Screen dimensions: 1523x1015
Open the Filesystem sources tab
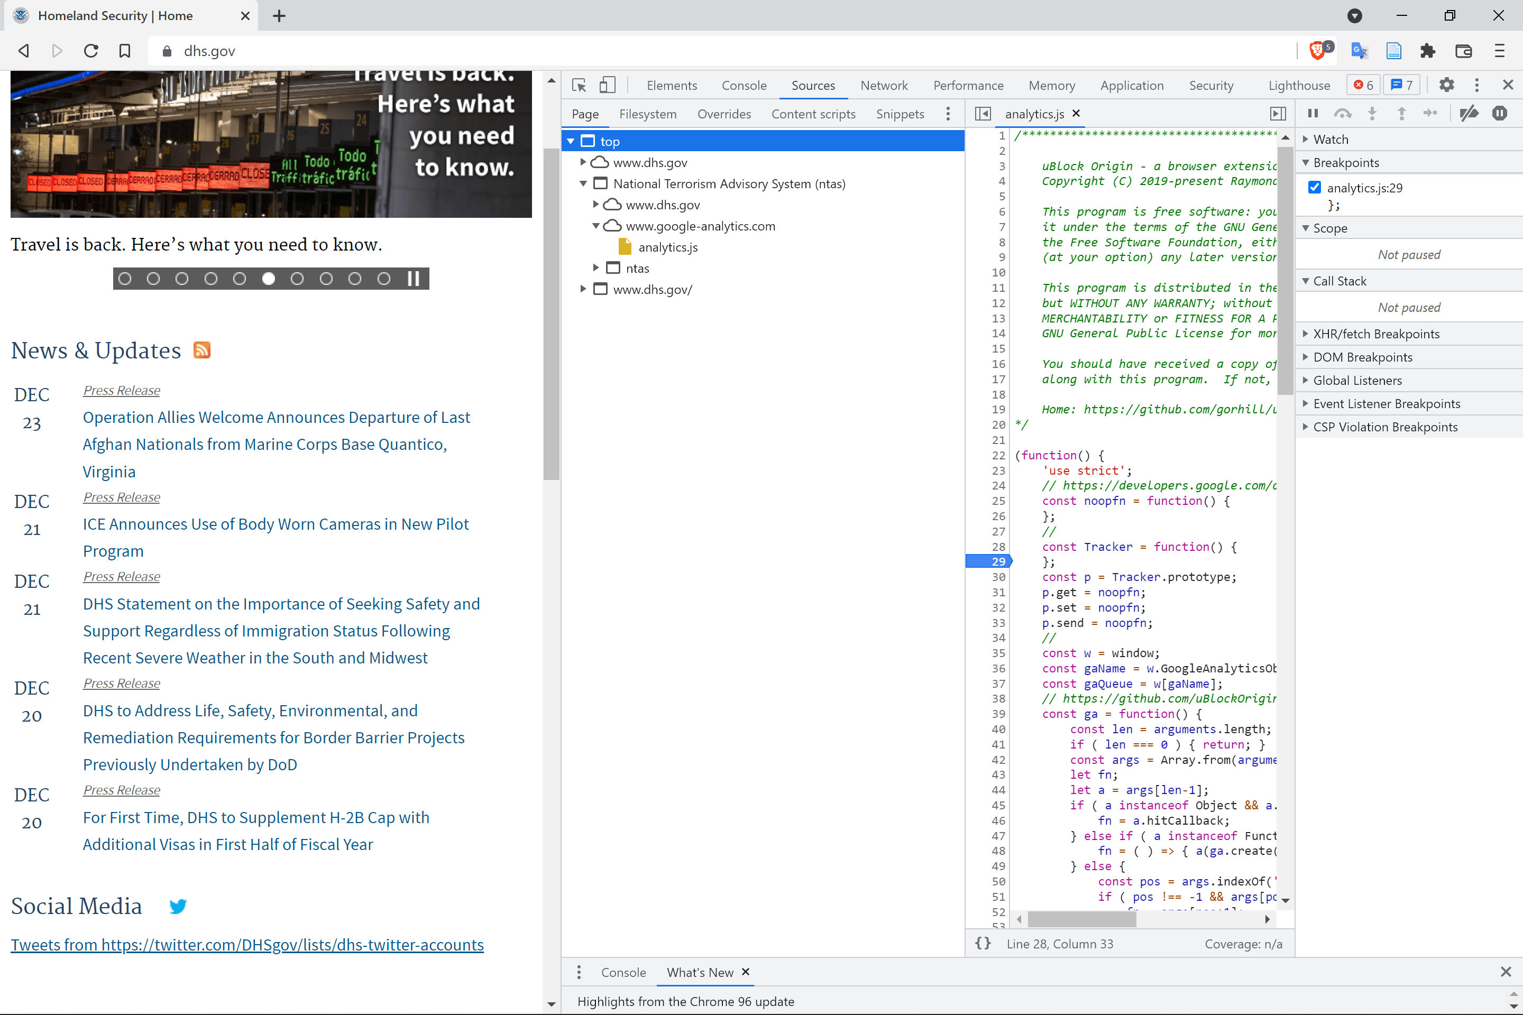point(647,115)
